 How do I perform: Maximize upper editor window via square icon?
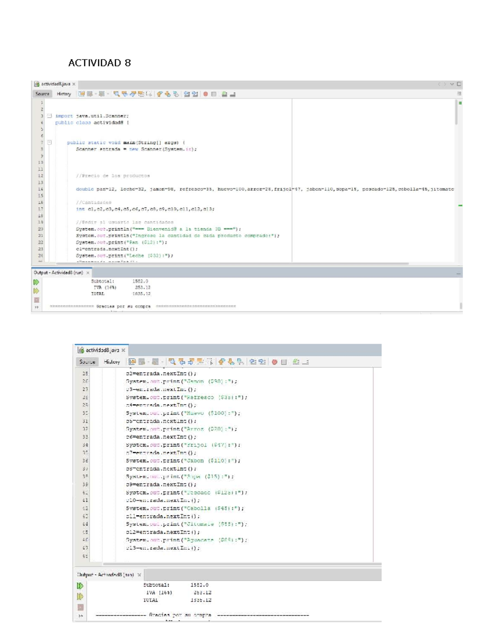click(459, 84)
